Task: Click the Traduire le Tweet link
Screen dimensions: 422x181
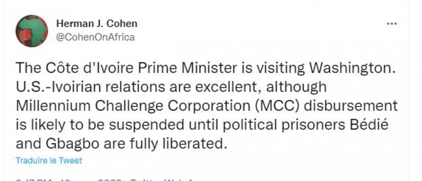Action: 49,160
